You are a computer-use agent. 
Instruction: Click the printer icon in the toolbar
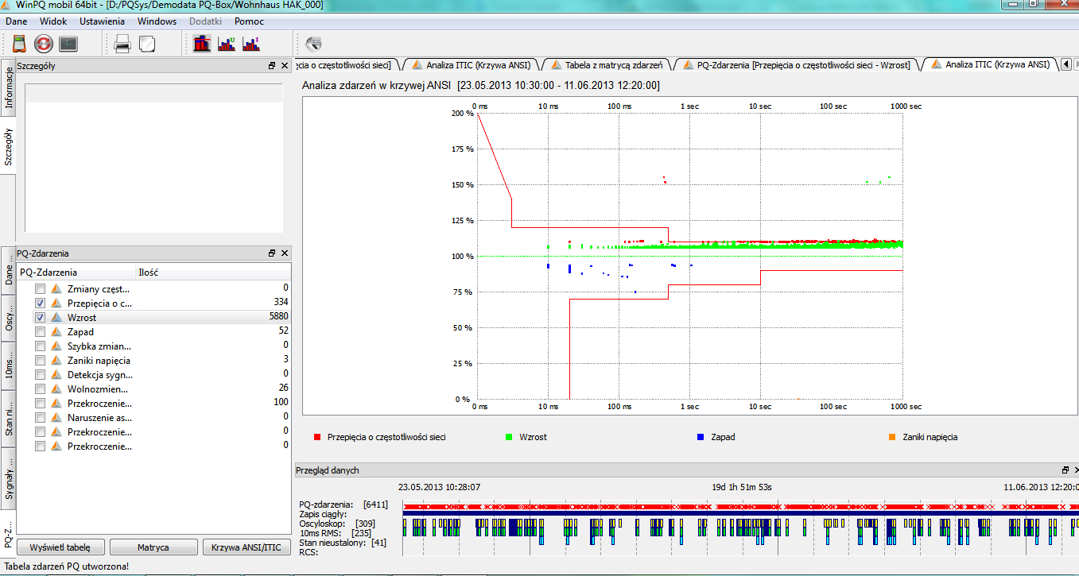coord(122,44)
